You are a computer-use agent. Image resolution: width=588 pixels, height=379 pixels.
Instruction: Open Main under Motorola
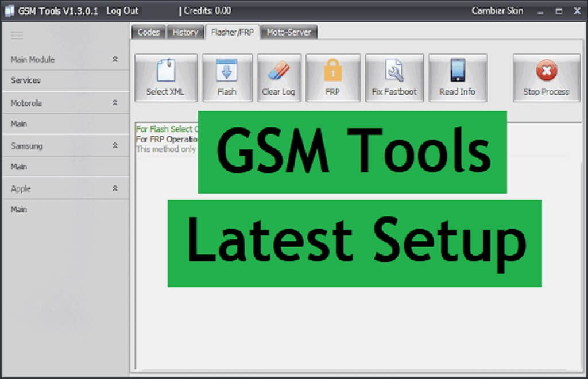[x=65, y=123]
